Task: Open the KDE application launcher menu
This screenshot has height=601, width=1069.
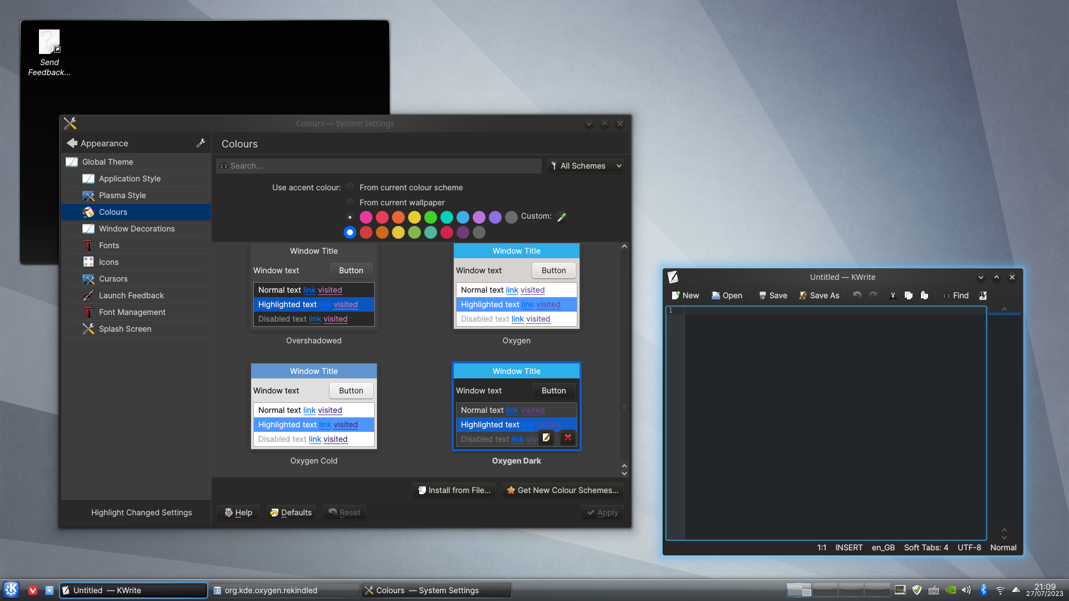Action: tap(11, 590)
